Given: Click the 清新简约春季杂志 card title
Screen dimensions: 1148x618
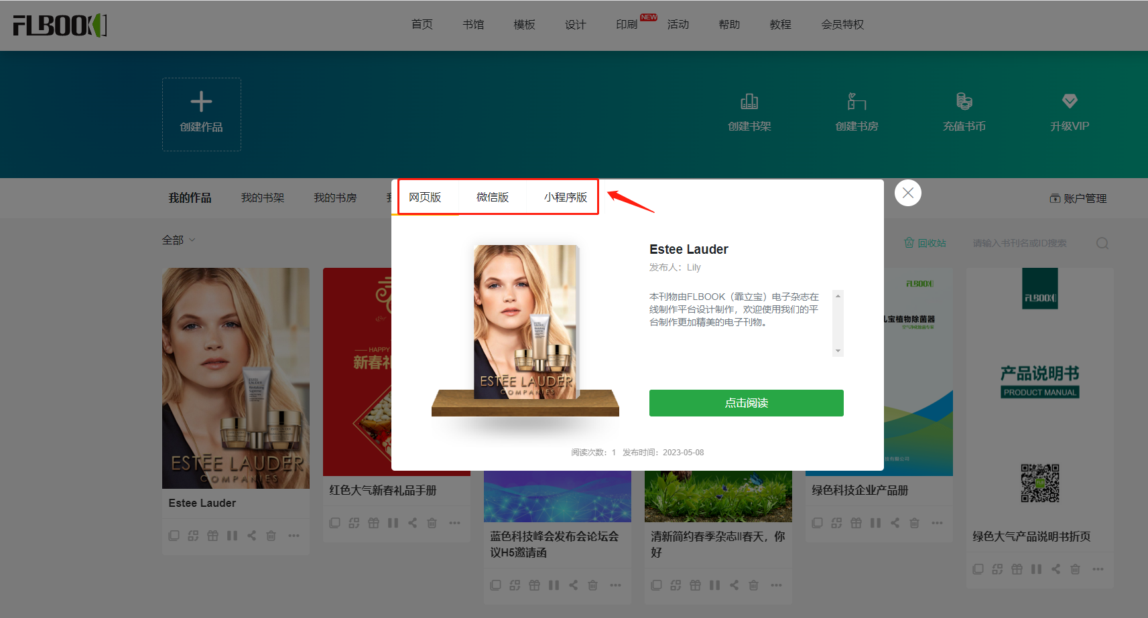Looking at the screenshot, I should [718, 544].
